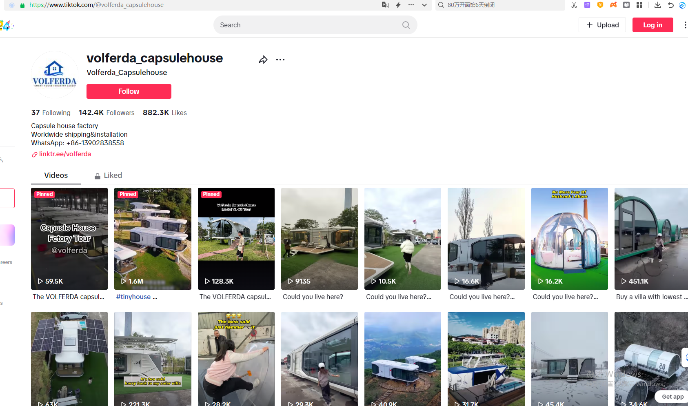The width and height of the screenshot is (688, 406).
Task: Click the Get app button
Action: pyautogui.click(x=672, y=397)
